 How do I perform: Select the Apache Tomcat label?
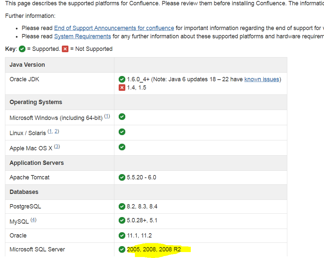click(29, 177)
